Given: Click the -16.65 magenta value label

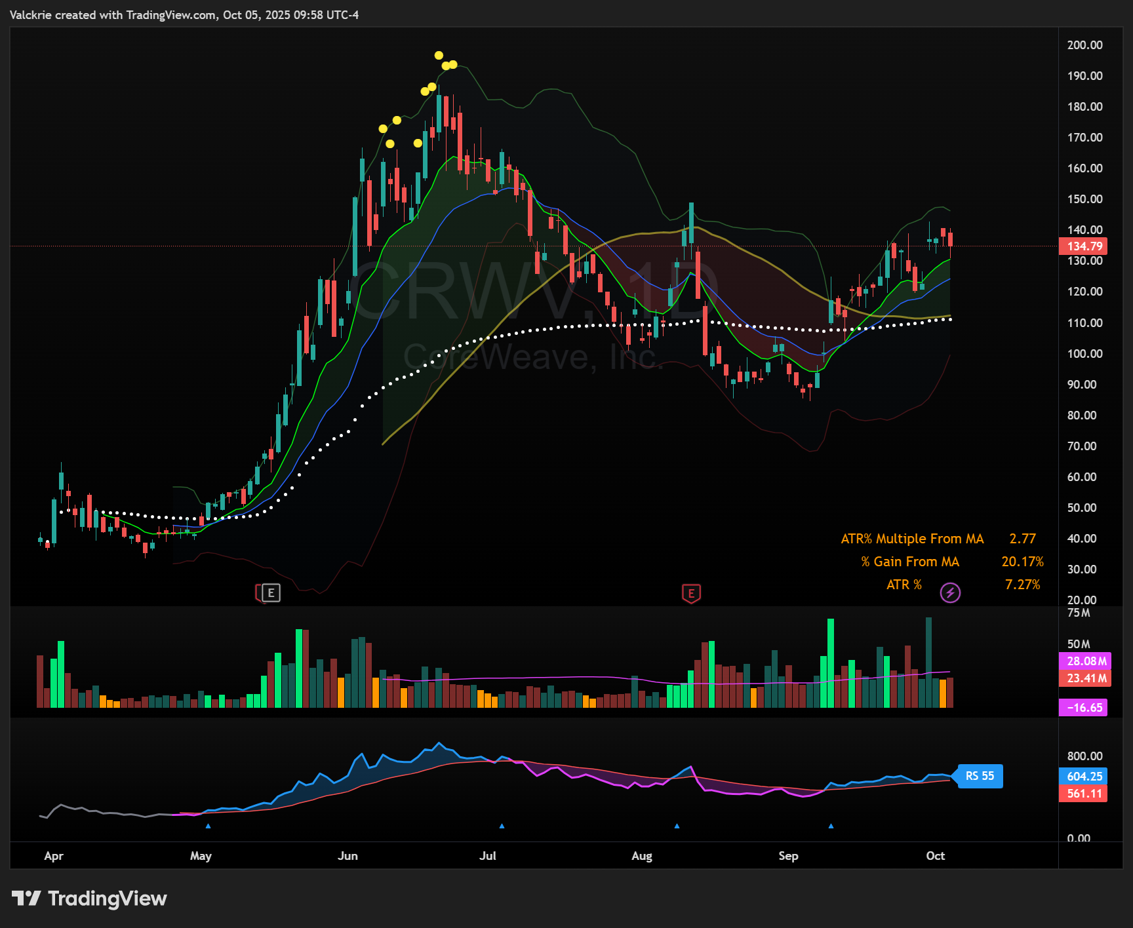Looking at the screenshot, I should [1083, 708].
